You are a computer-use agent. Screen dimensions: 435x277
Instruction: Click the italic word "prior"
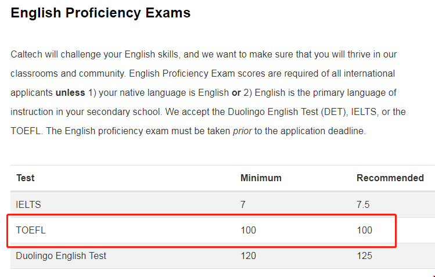(x=242, y=131)
